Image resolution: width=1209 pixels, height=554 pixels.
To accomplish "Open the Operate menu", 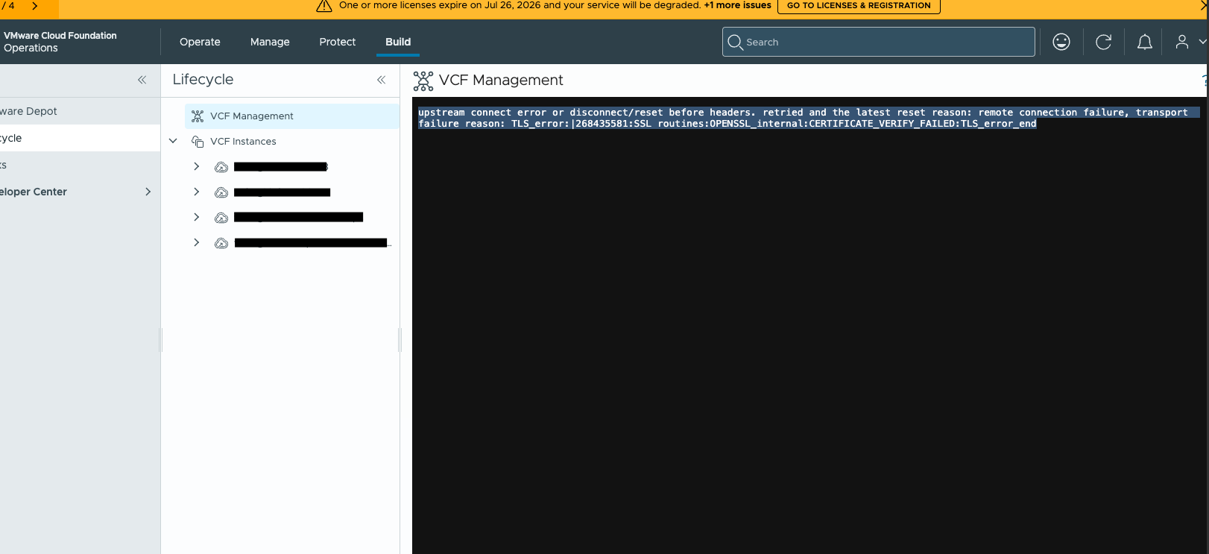I will click(200, 42).
